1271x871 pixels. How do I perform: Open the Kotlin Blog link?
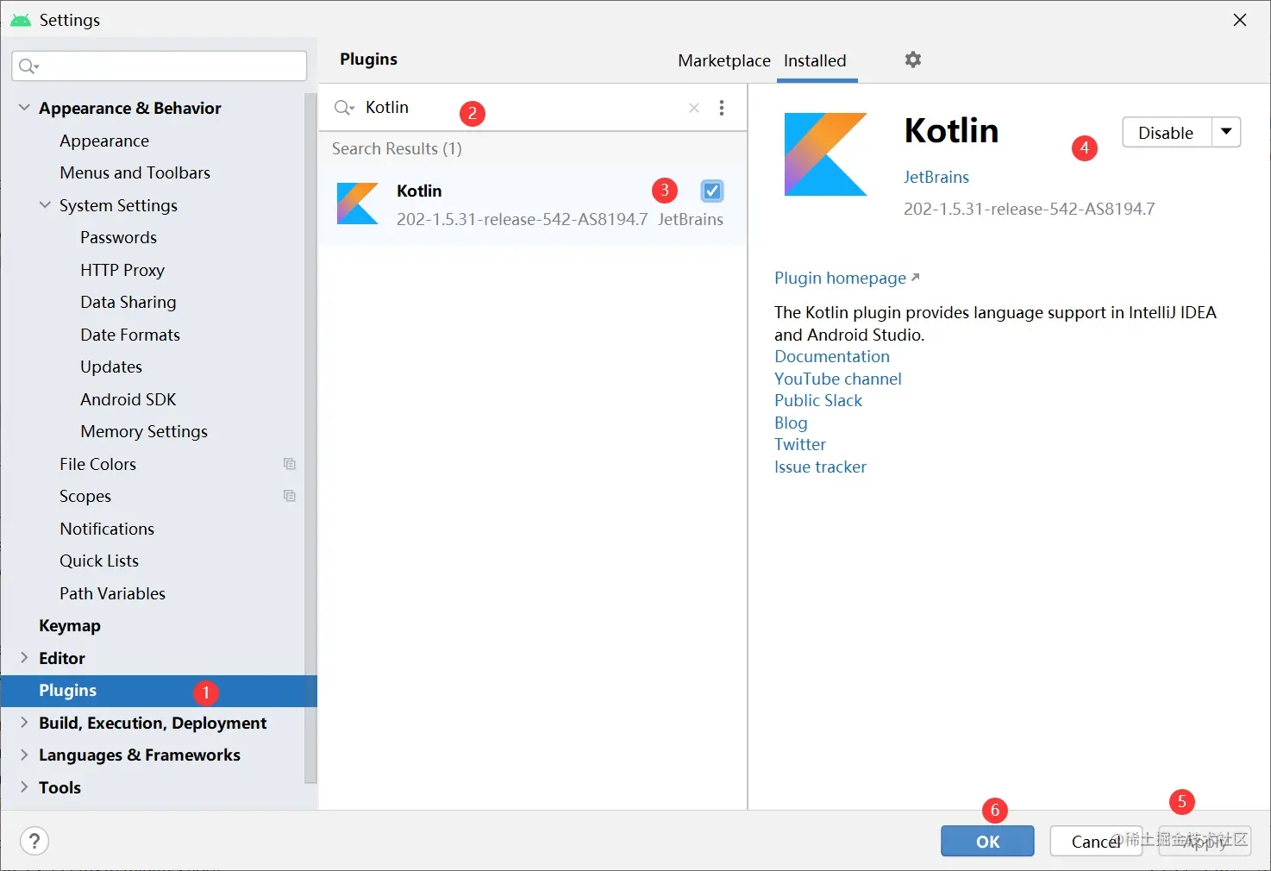pyautogui.click(x=791, y=423)
